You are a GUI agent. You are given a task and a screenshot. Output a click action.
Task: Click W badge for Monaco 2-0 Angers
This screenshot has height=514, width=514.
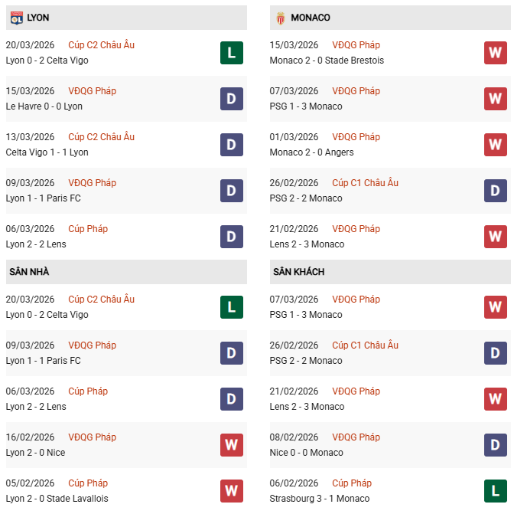495,145
